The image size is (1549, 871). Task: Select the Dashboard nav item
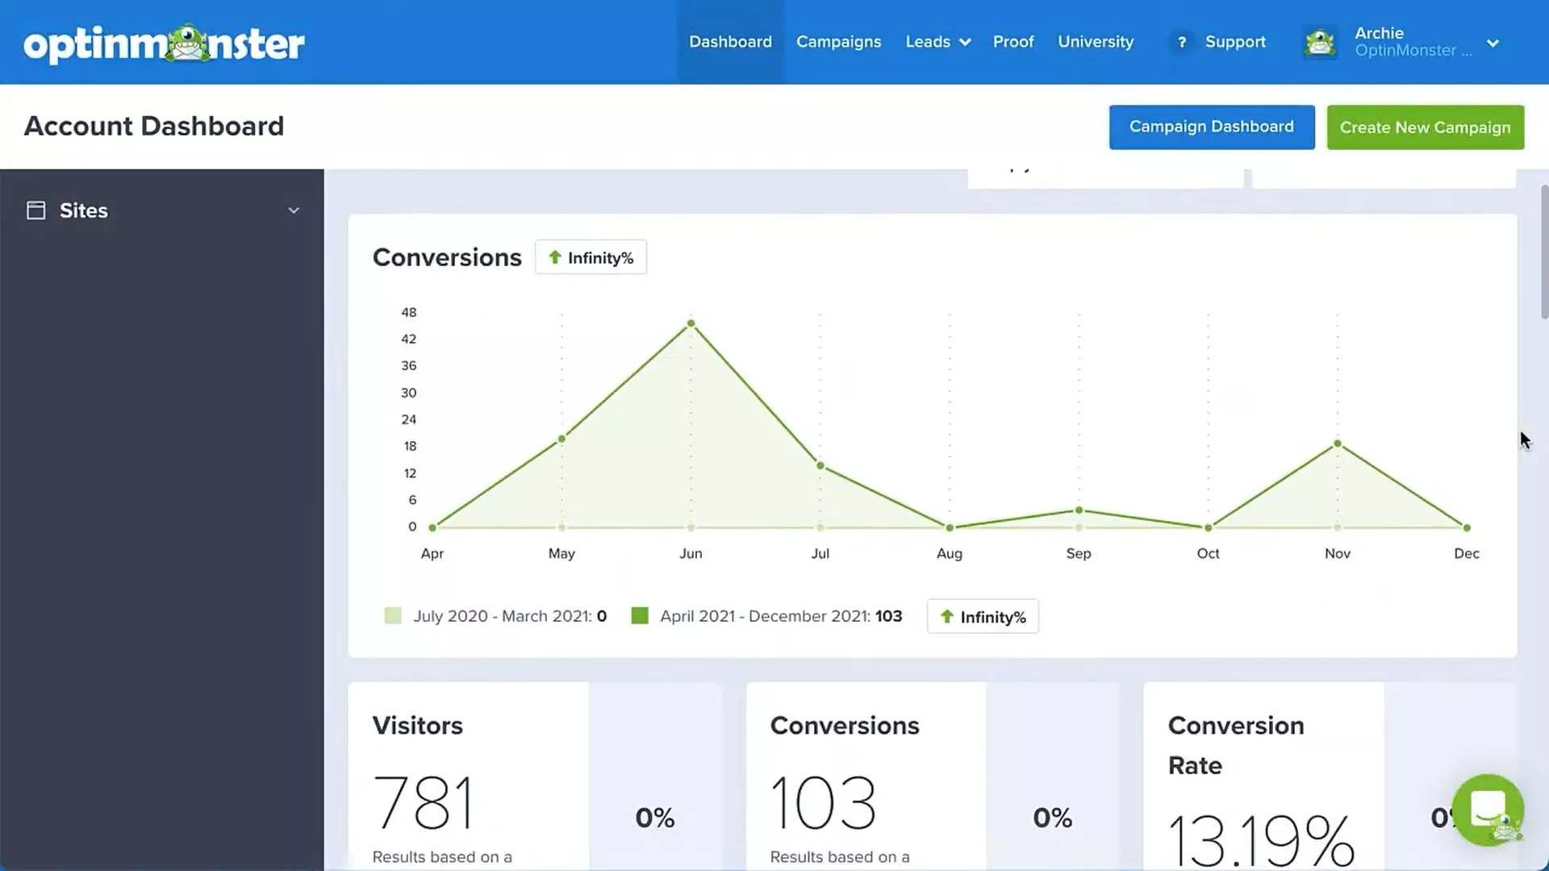[x=729, y=42]
